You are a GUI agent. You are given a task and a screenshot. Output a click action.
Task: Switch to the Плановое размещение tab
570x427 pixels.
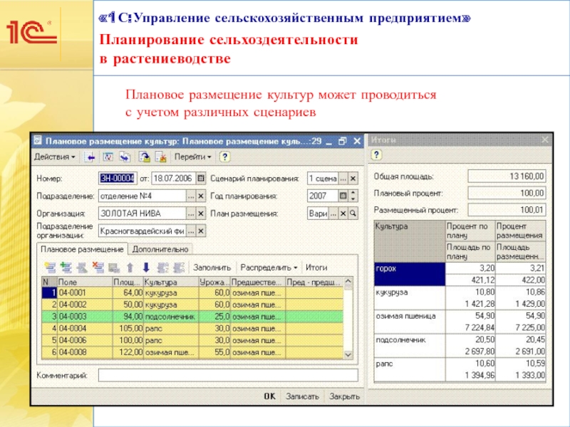pyautogui.click(x=82, y=250)
